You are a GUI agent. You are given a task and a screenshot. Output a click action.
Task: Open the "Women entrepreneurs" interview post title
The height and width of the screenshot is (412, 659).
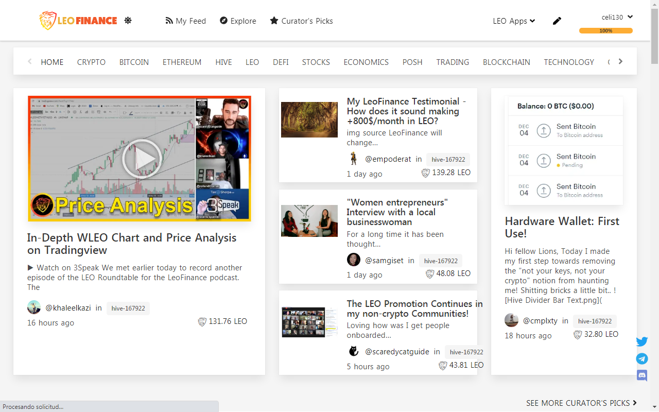pyautogui.click(x=397, y=212)
